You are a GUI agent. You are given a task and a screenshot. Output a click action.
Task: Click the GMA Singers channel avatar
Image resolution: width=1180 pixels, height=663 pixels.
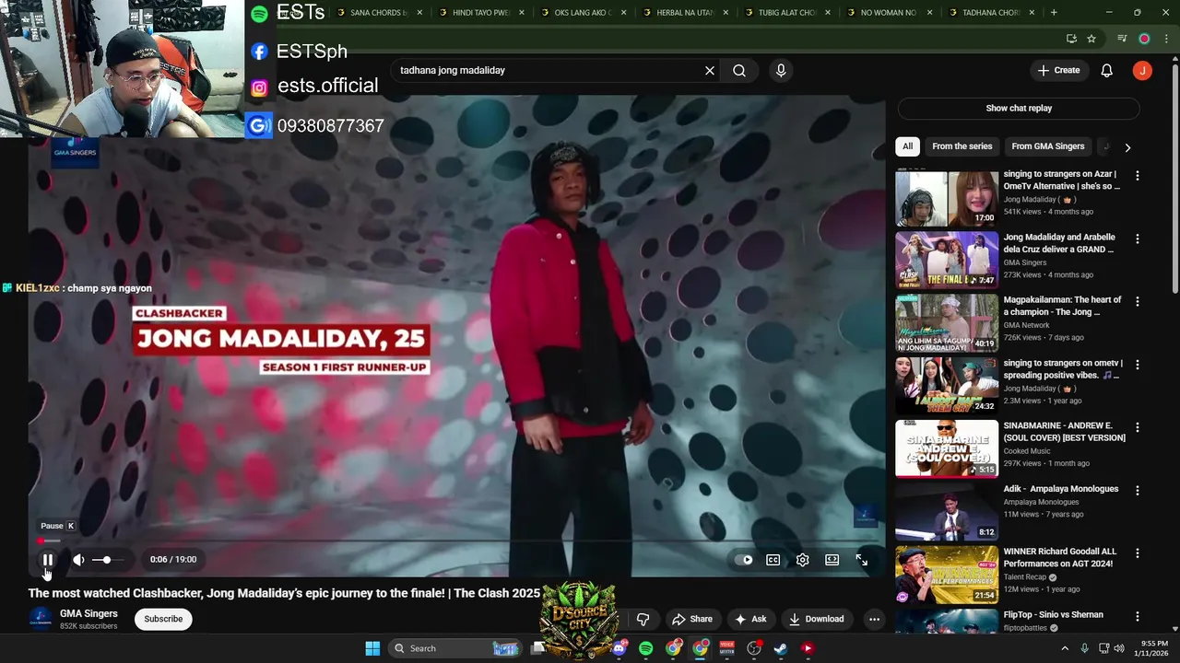click(41, 619)
